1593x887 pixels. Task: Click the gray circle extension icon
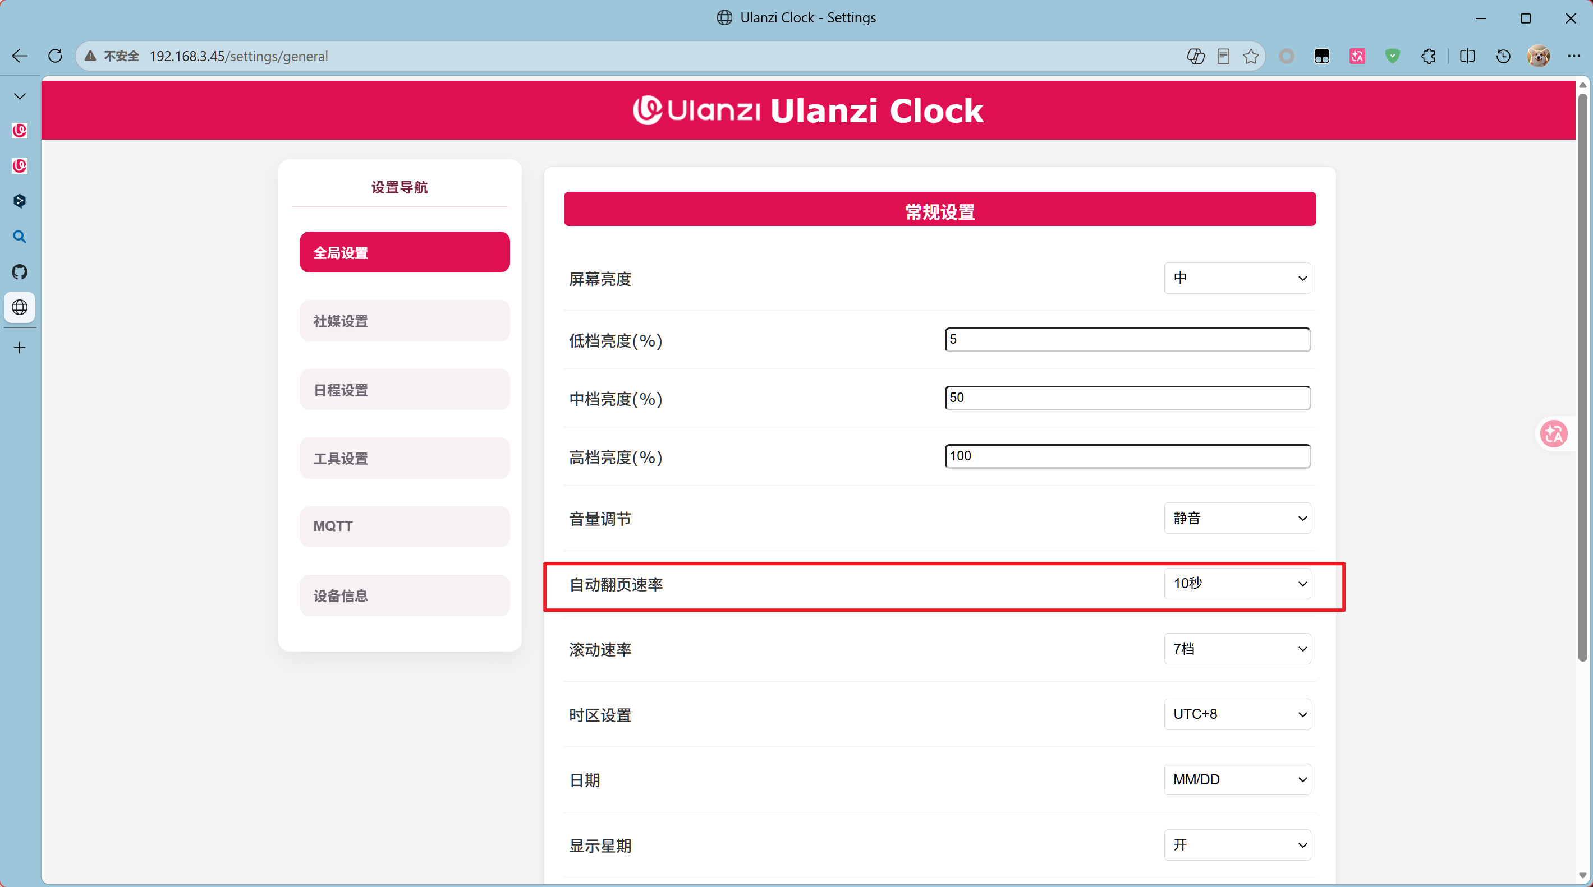tap(1286, 56)
